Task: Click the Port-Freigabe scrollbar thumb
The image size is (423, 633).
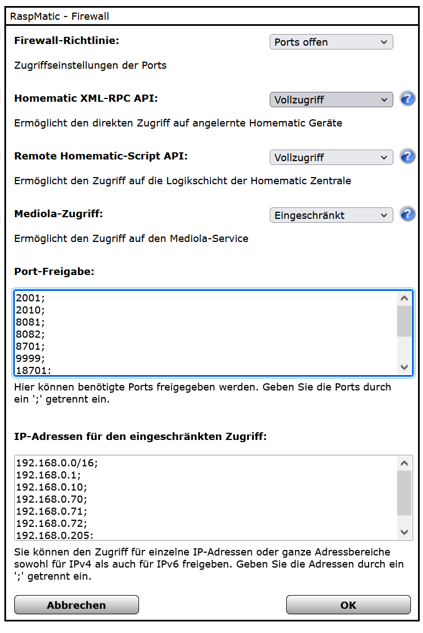Action: (404, 321)
